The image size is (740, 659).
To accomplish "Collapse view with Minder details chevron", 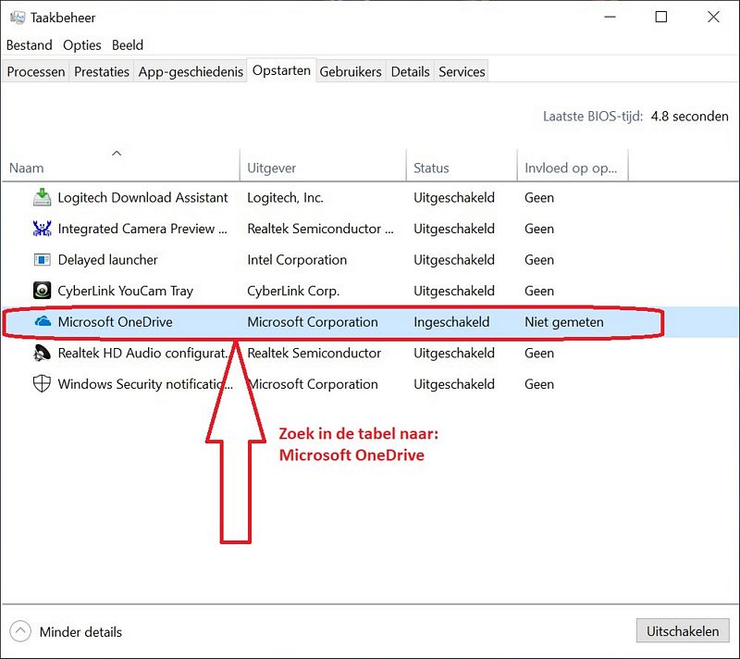I will (x=20, y=631).
